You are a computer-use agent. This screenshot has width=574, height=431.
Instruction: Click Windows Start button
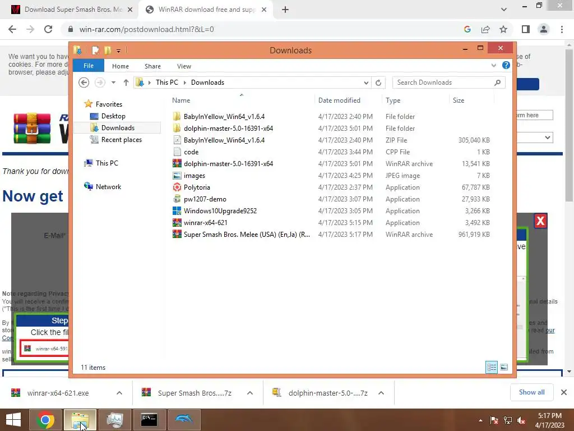[x=13, y=420]
